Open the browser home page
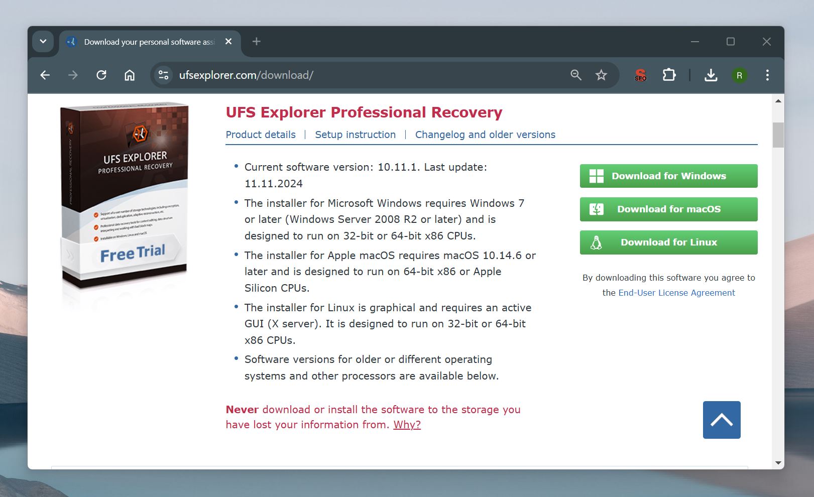The width and height of the screenshot is (814, 497). click(x=130, y=75)
